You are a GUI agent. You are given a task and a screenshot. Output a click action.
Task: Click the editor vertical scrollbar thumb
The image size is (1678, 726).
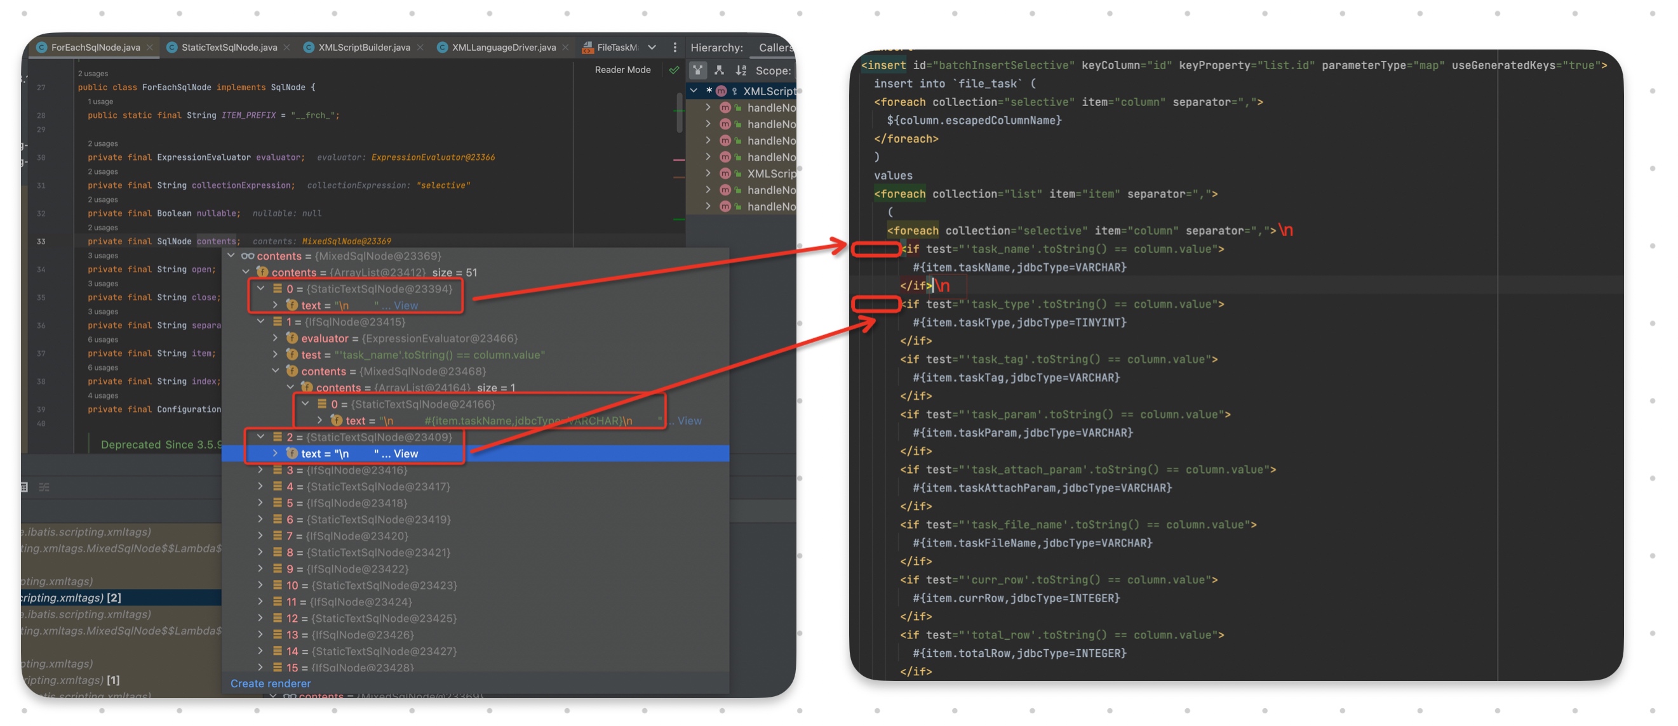680,112
